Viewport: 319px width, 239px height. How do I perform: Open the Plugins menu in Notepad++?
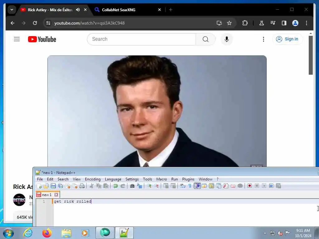tap(188, 179)
